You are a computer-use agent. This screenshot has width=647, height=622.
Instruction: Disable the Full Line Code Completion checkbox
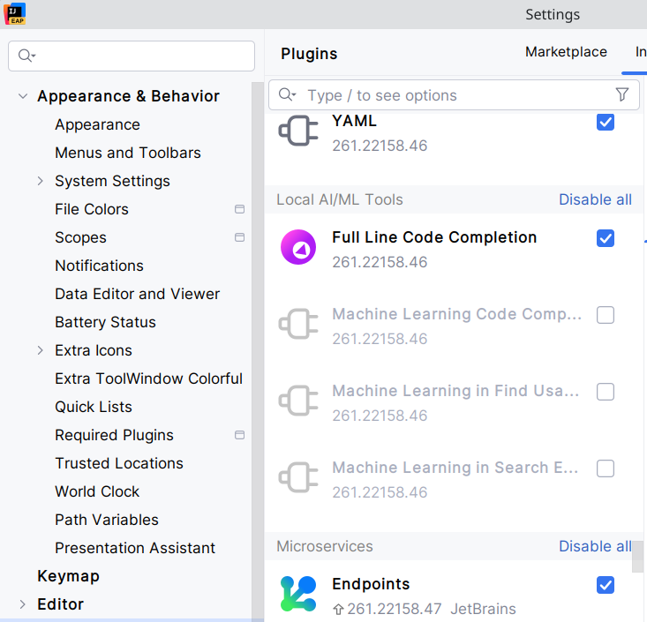606,238
